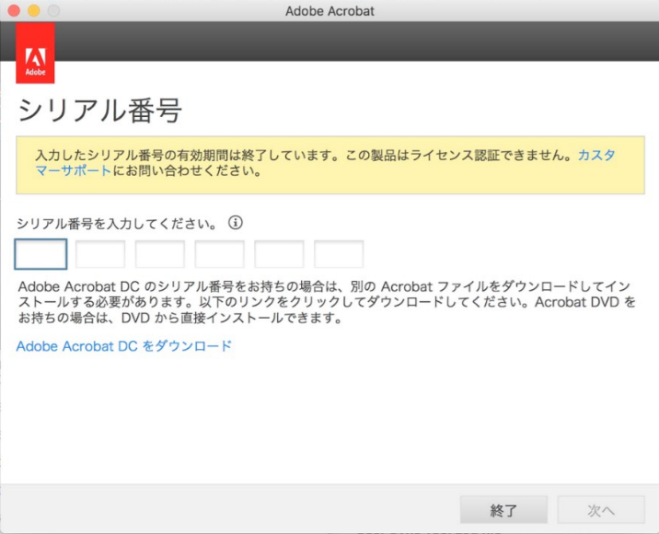659x534 pixels.
Task: Click the 次へ button
Action: point(601,510)
